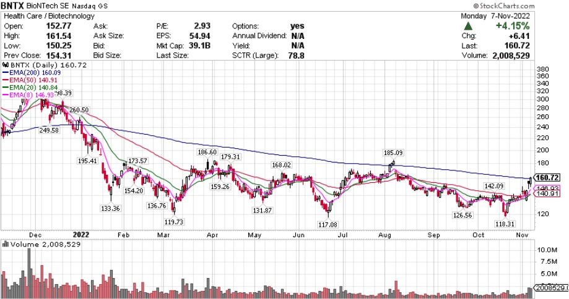Click the 142.09 price annotation
Screen dimensions: 569x299
coord(494,186)
